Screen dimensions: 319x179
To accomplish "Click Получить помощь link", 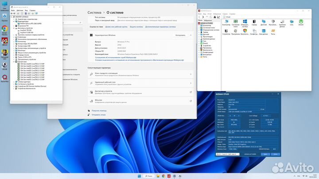I will 99,110.
